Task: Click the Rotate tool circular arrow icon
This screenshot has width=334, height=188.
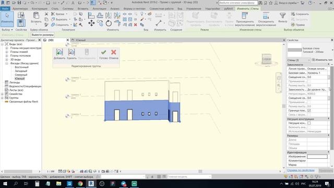Action: [109, 23]
